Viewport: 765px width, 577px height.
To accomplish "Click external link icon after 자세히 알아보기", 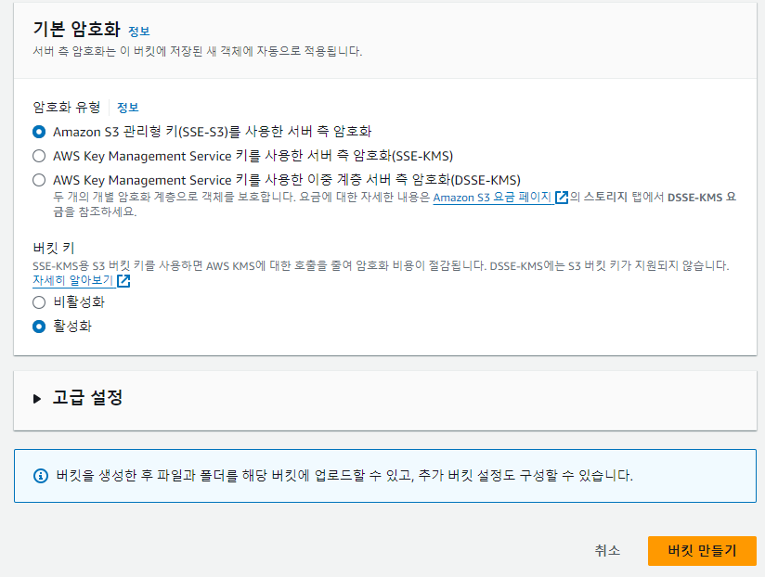I will (123, 281).
